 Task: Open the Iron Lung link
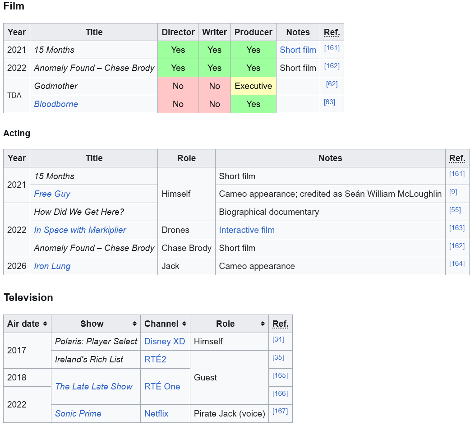click(52, 266)
